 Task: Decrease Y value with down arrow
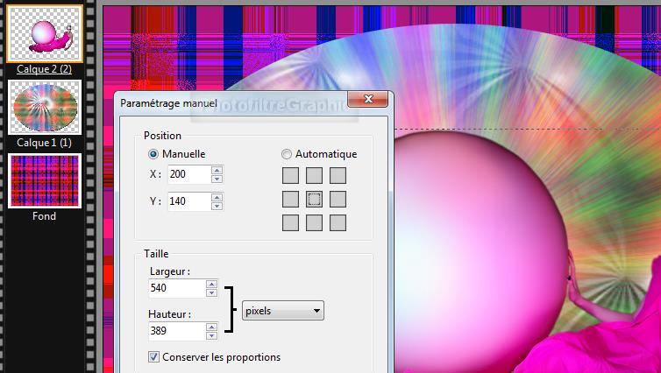(217, 207)
